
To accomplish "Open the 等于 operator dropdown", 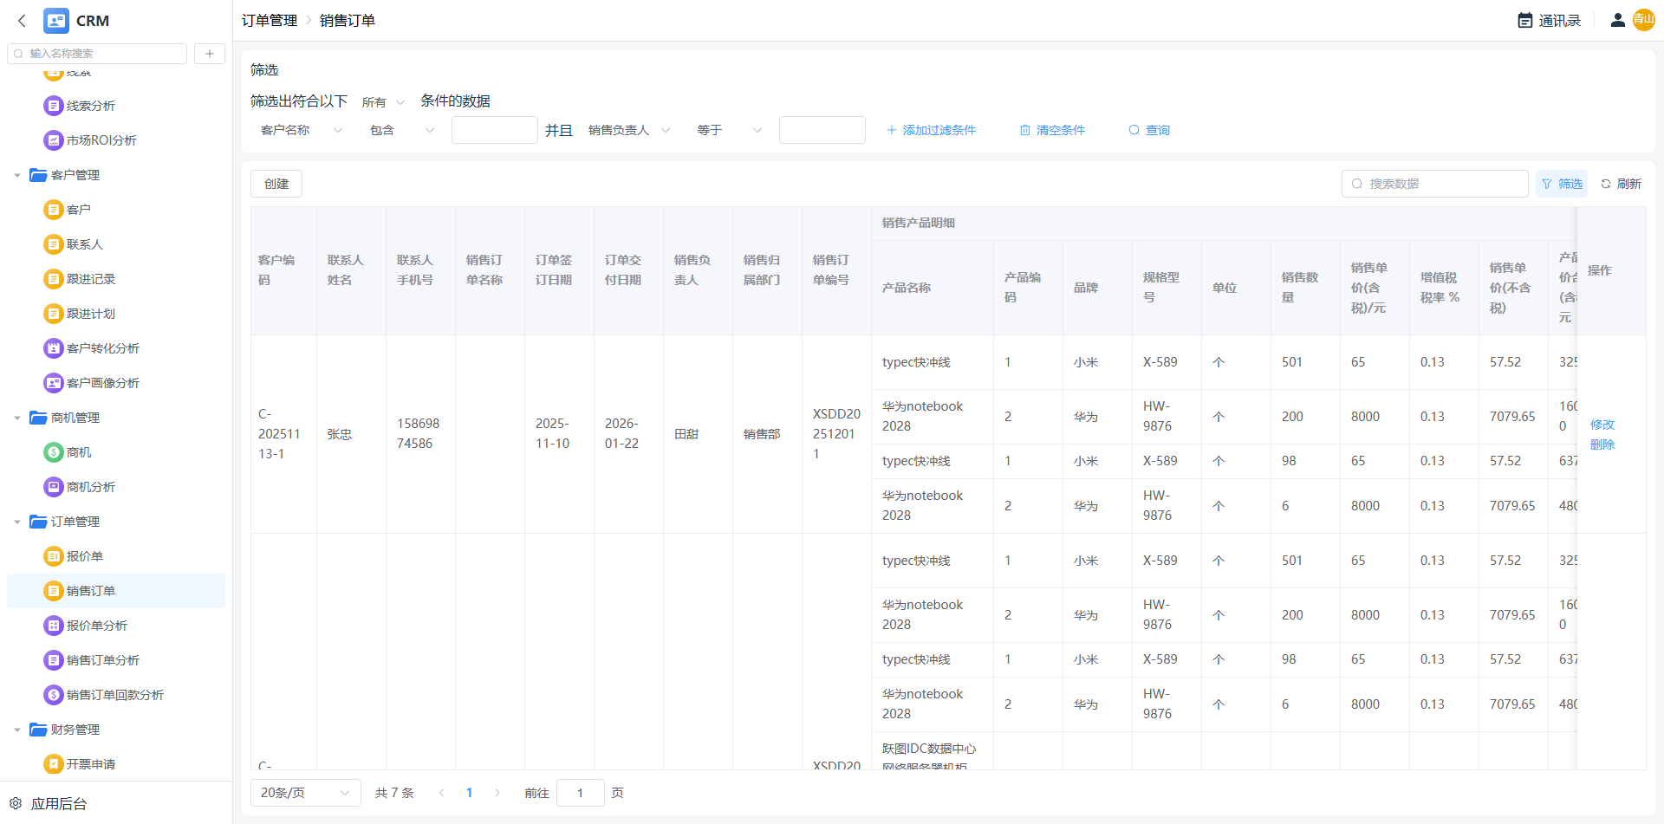I will [729, 130].
